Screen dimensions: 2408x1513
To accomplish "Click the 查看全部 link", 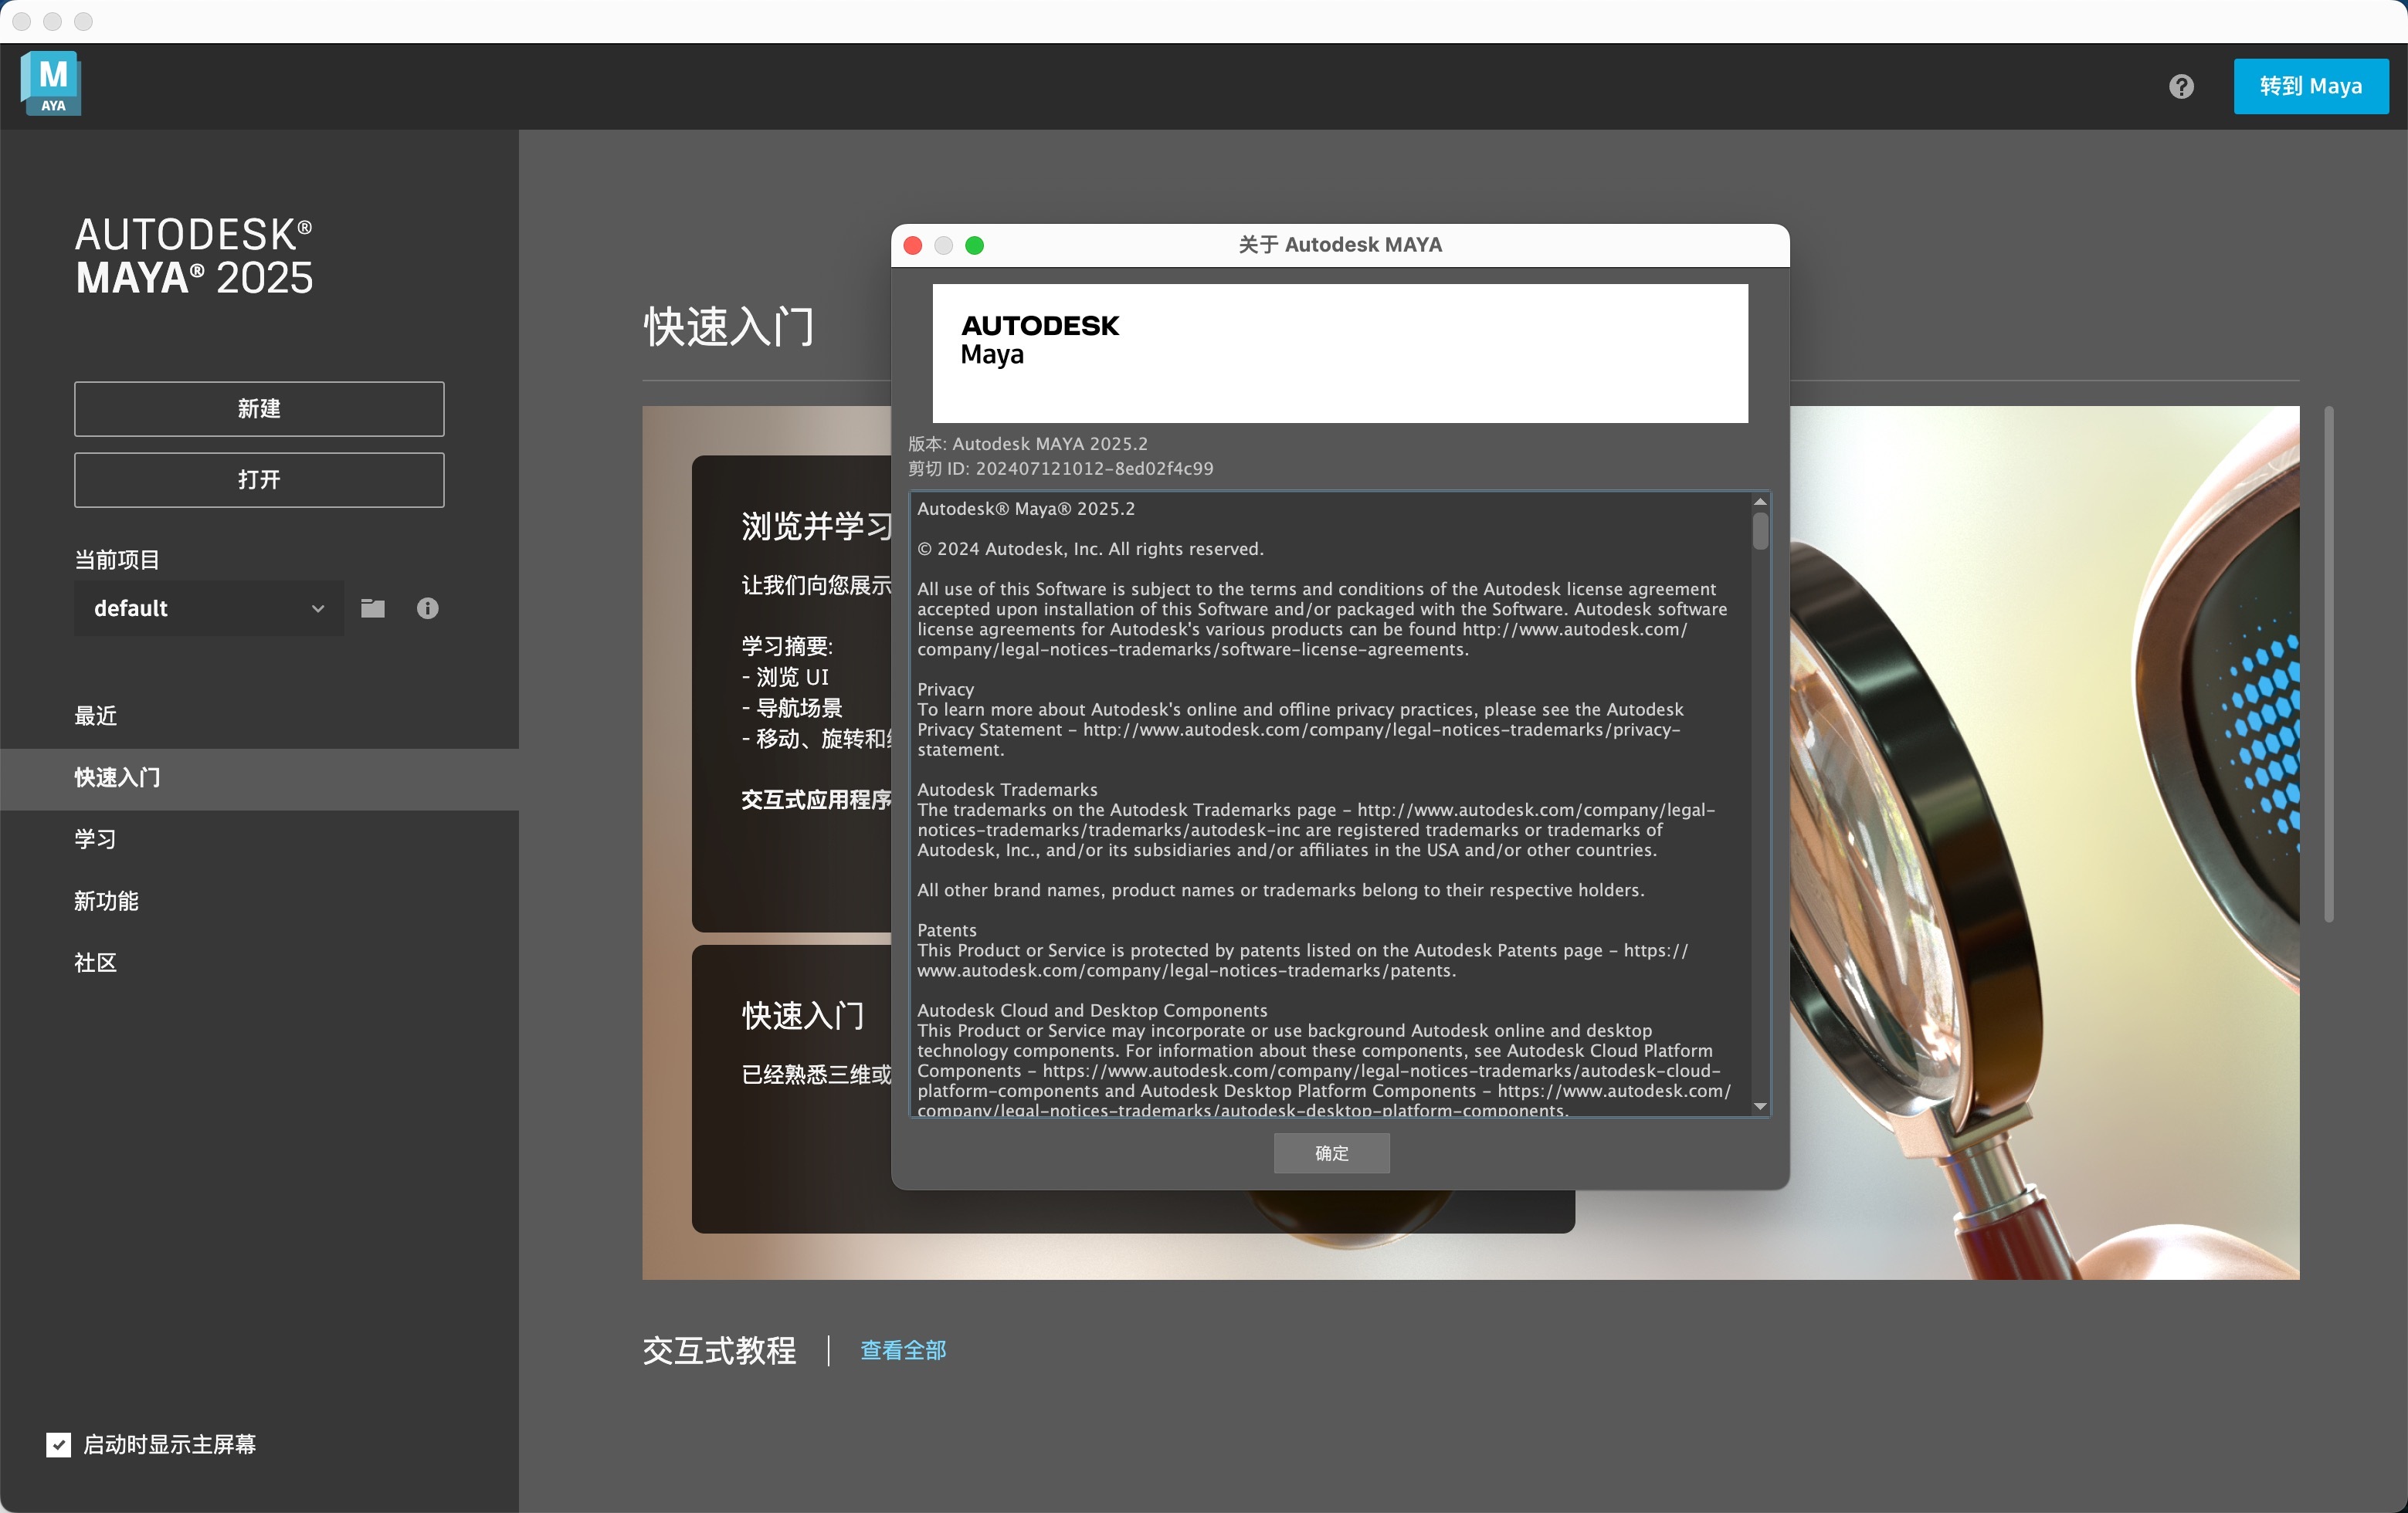I will (903, 1350).
